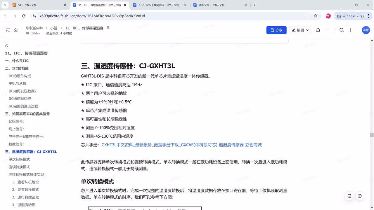Bookmark this page with the star
The image size is (374, 210).
point(316,16)
